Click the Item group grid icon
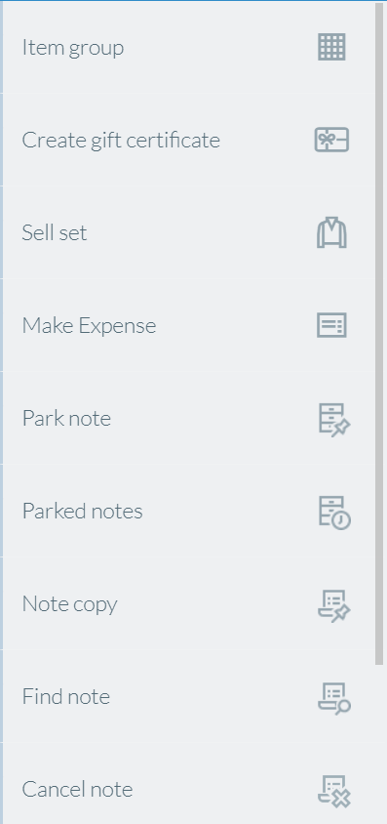Screen dimensions: 387x824 click(331, 47)
